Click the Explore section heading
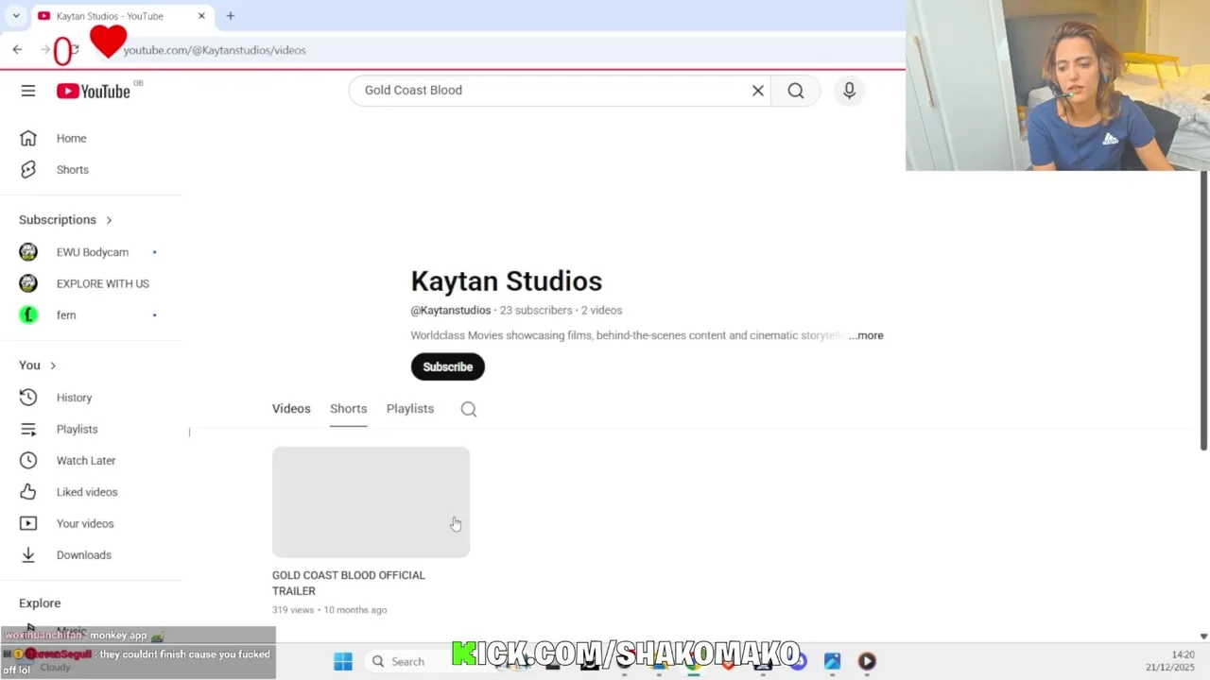The height and width of the screenshot is (680, 1210). coord(40,603)
